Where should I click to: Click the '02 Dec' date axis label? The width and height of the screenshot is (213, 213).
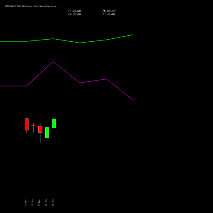tap(32, 203)
